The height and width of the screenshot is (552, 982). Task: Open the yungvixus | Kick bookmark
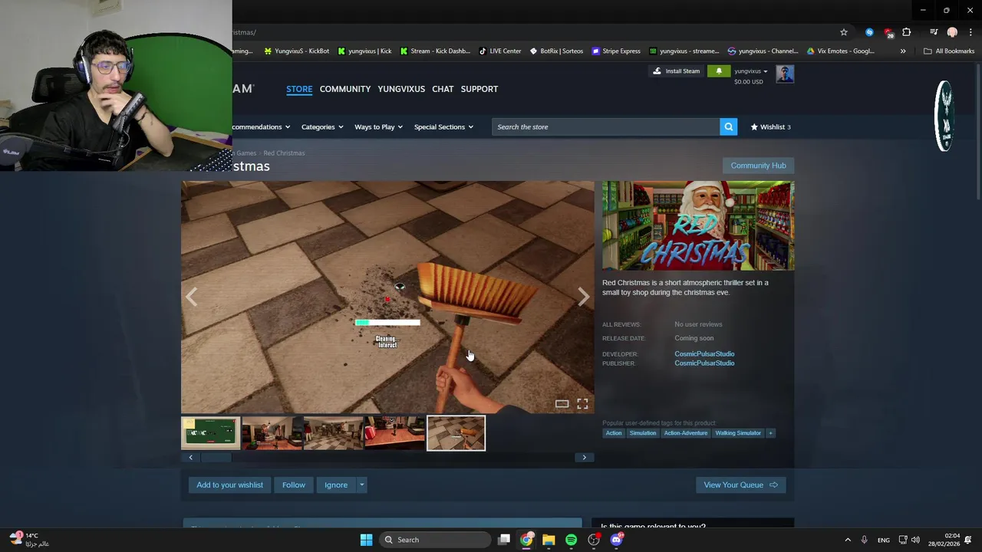(364, 51)
